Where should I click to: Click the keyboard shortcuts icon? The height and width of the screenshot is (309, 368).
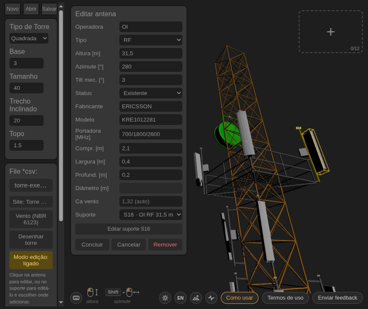[x=76, y=298]
